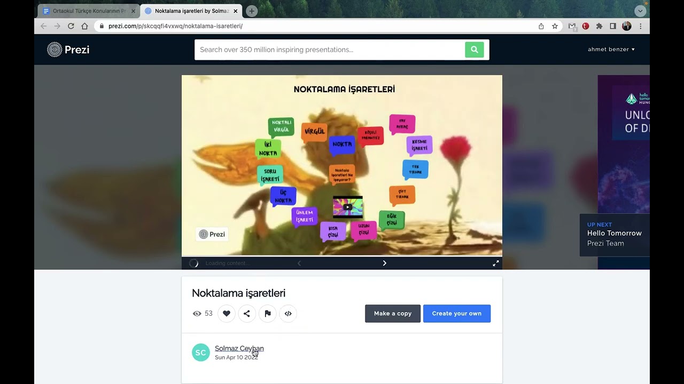Open Chrome three-dot menu
Image resolution: width=684 pixels, height=384 pixels.
(640, 26)
